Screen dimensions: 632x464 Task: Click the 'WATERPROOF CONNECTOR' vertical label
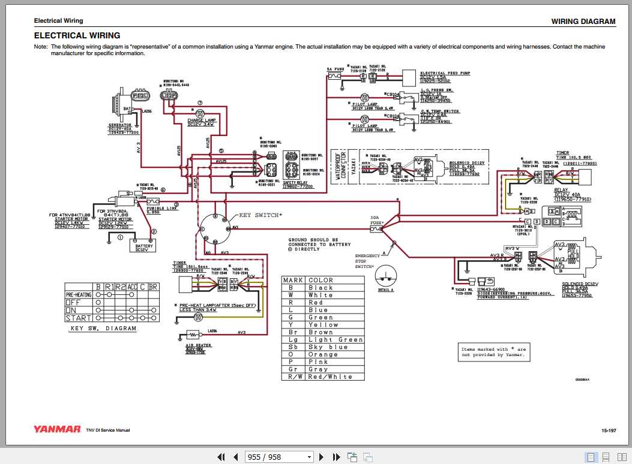pos(341,165)
